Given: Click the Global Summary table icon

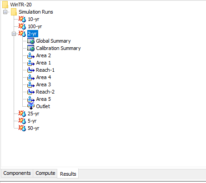Looking at the screenshot, I should tap(31, 41).
